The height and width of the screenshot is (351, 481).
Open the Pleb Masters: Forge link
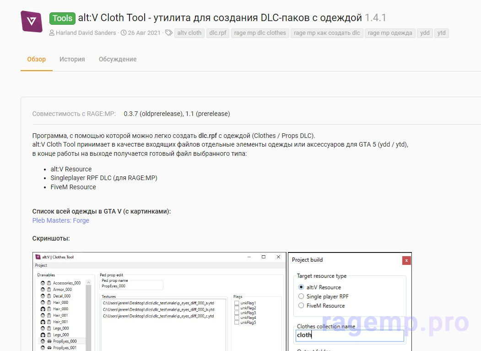click(60, 220)
